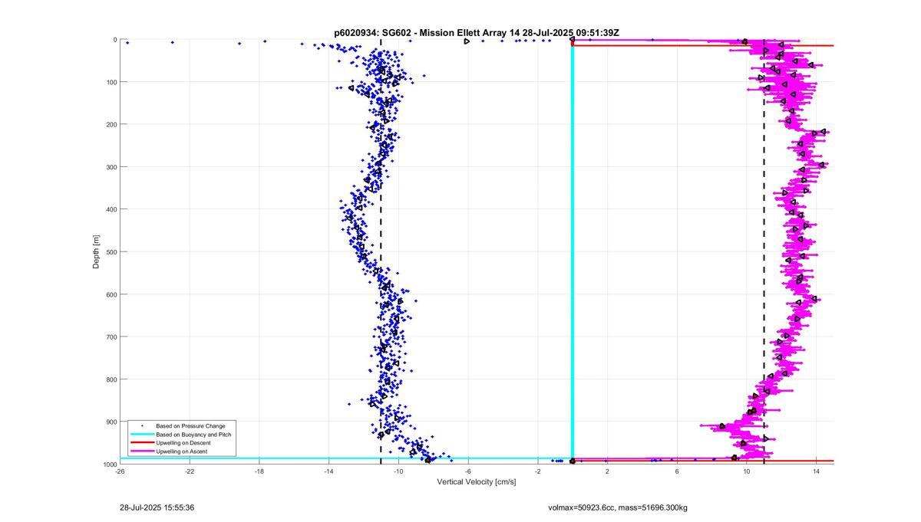Click the '0' depth tick label

[x=114, y=40]
